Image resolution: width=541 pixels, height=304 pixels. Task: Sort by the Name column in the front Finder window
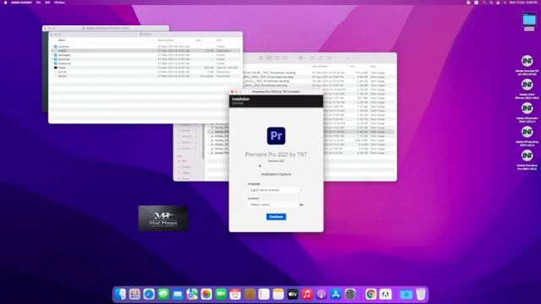tap(62, 41)
